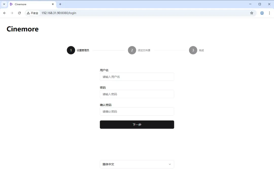Open the Chrome three-dot menu
The image size is (274, 175).
(269, 13)
